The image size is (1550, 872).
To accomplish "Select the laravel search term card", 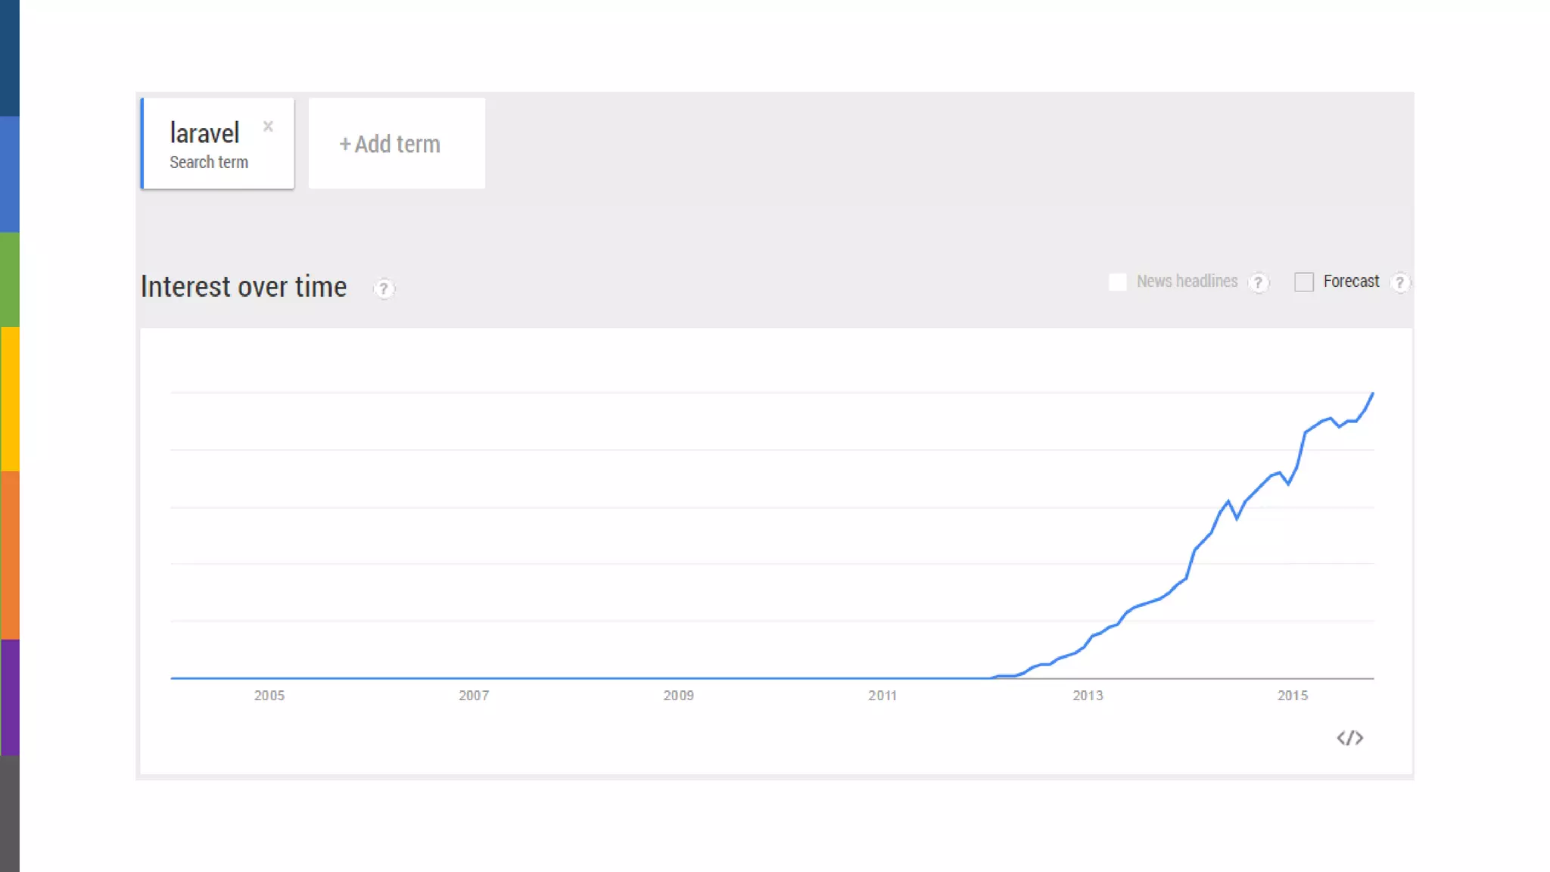I will click(x=208, y=144).
